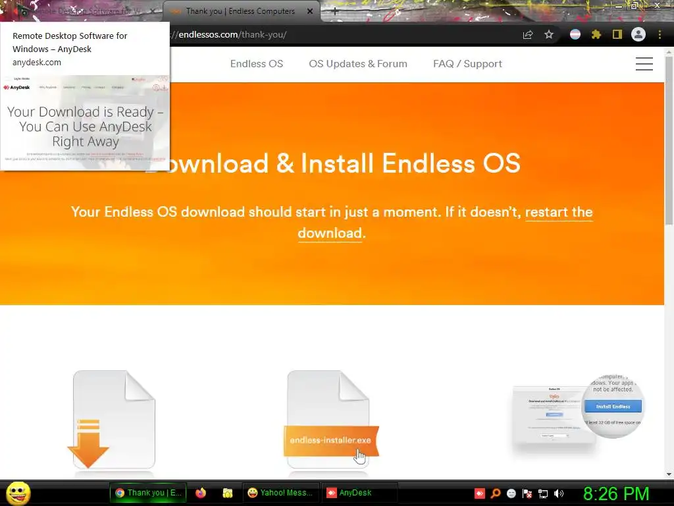Open the Chrome profile avatar menu
The width and height of the screenshot is (674, 506).
click(x=638, y=34)
